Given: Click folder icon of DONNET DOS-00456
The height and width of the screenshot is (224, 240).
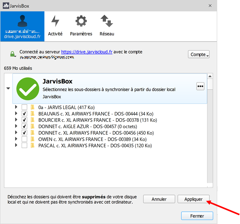Looking at the screenshot, I should pos(32,133).
